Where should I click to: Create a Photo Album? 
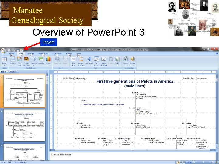pos(26,61)
